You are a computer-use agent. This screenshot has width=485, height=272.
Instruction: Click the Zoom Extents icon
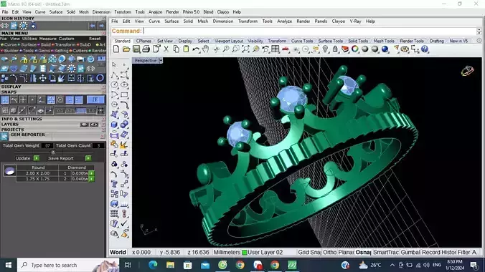pos(245,49)
